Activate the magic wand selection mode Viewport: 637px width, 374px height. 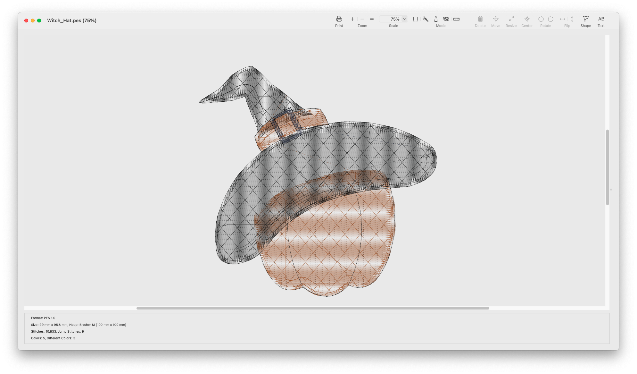click(x=426, y=19)
